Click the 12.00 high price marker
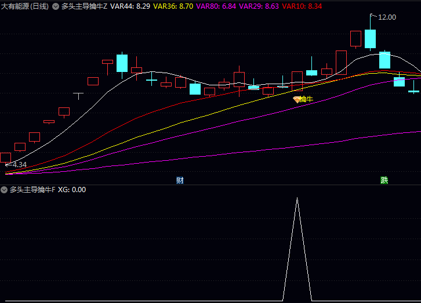421x303 pixels. [x=386, y=17]
